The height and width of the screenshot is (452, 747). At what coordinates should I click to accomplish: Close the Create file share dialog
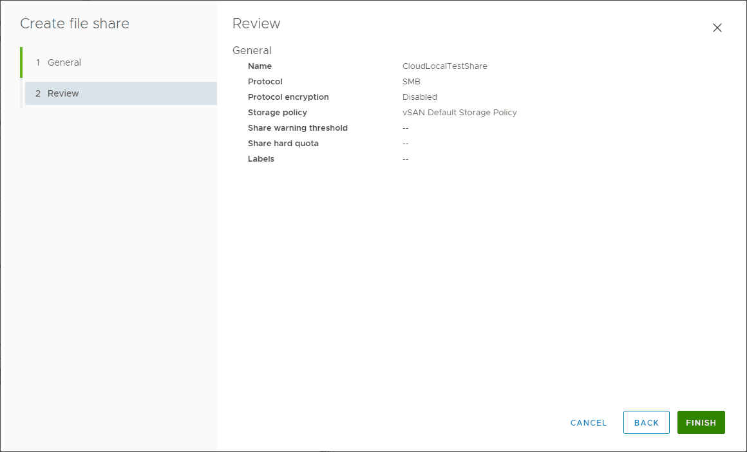tap(717, 28)
